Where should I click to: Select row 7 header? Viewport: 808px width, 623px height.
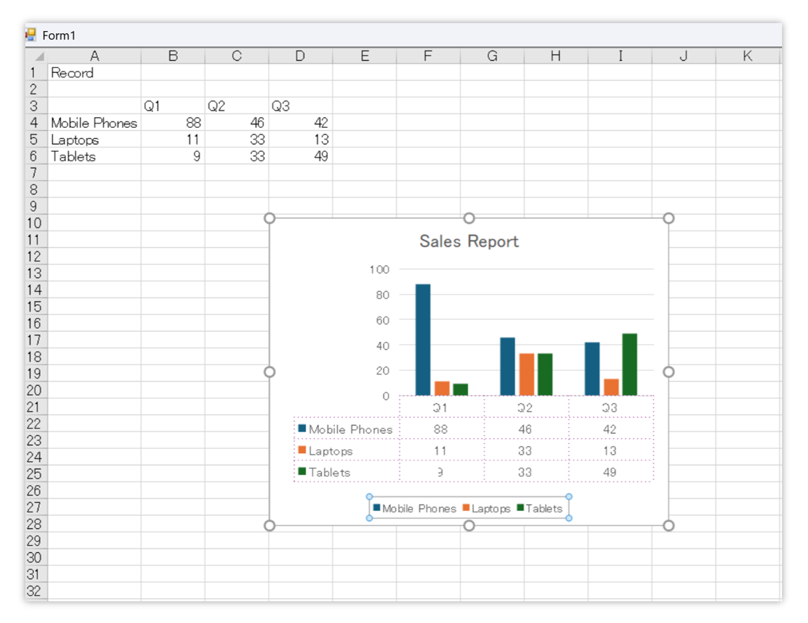[x=37, y=173]
